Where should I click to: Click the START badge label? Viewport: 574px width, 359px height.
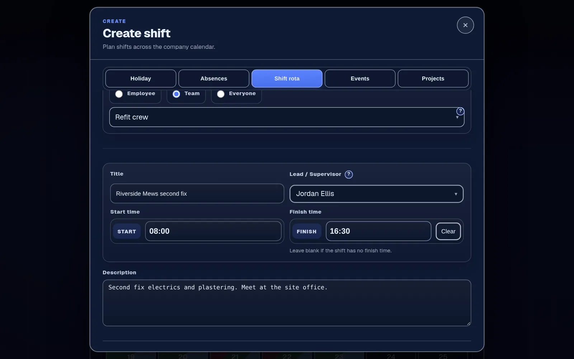[127, 232]
